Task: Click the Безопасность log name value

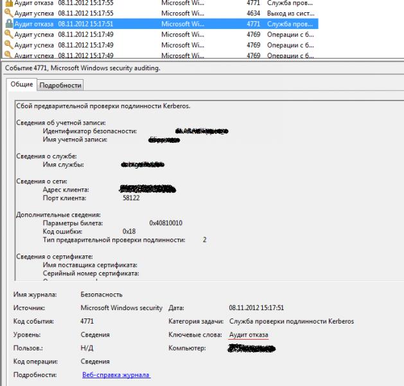Action: 101,295
